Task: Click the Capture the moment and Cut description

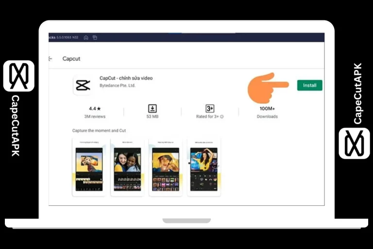Action: pos(99,130)
